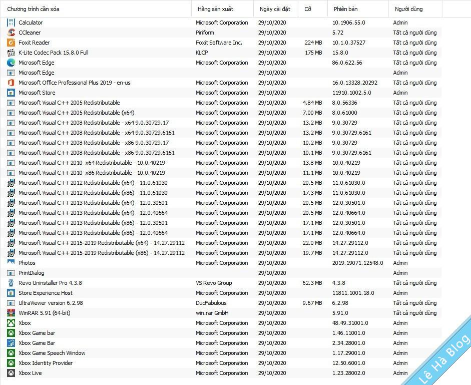
Task: Sort by the 'Ngày cài đặt' column header
Action: coord(276,9)
